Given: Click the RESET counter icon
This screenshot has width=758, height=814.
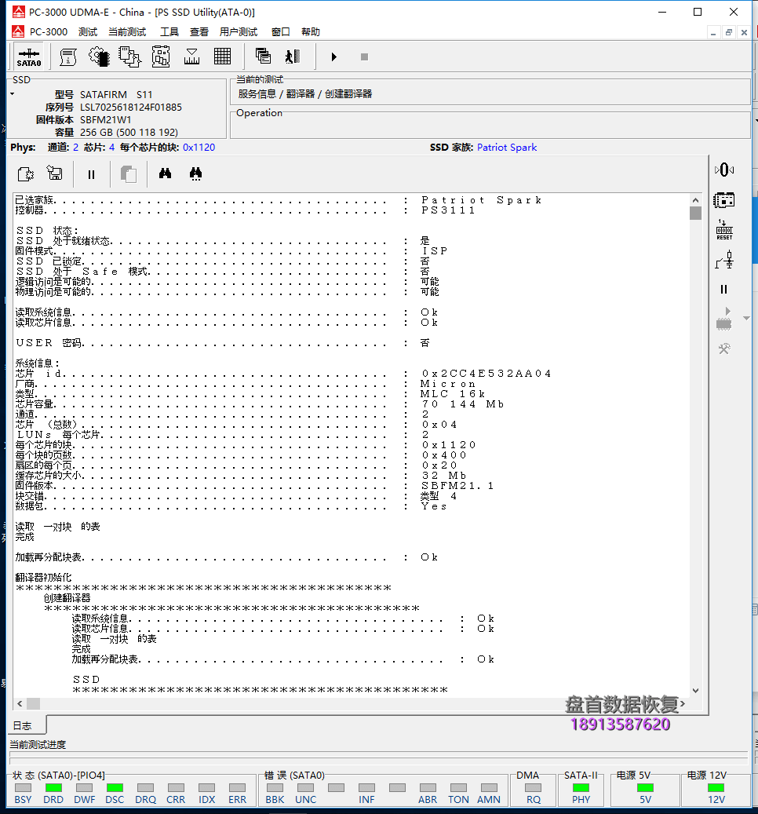Looking at the screenshot, I should tap(724, 229).
